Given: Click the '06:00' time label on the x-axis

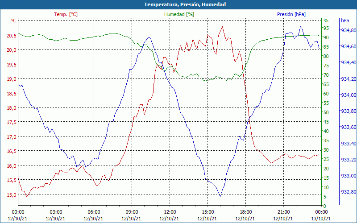Looking at the screenshot, I should (94, 212).
